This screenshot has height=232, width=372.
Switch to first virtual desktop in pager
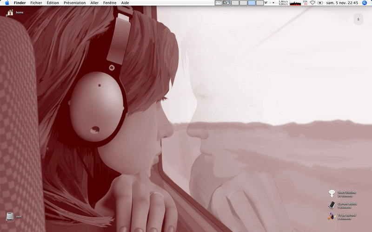(218, 3)
